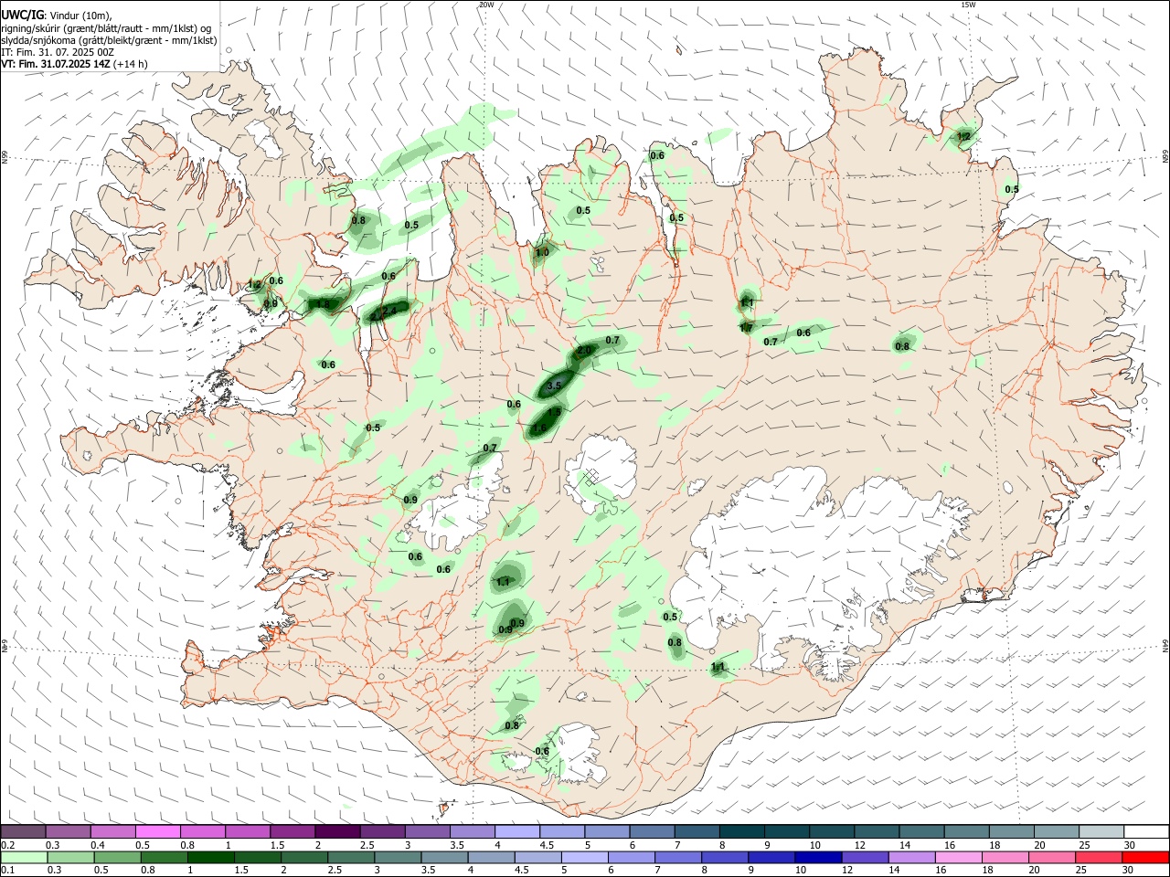The width and height of the screenshot is (1170, 877).
Task: Select the crimson 25–30 rain legend swatch
Action: (x=1100, y=857)
